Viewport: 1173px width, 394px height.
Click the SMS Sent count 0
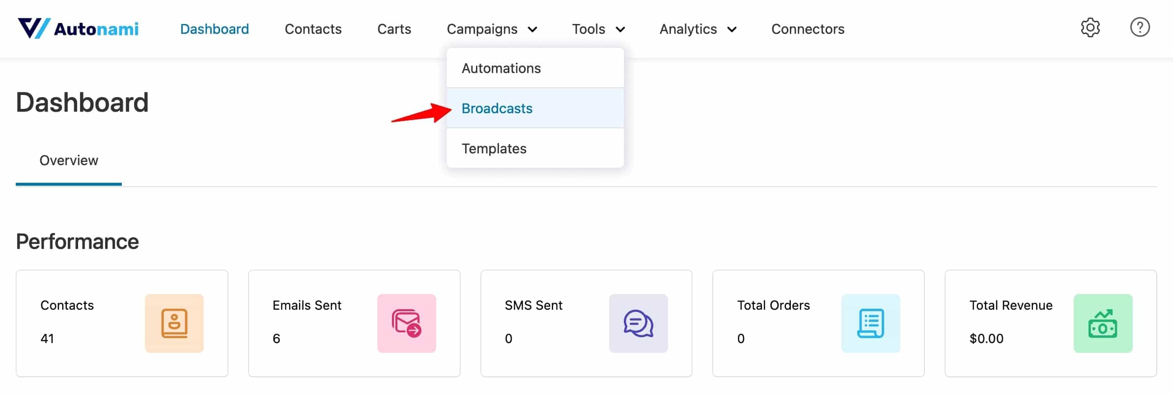[x=509, y=339]
